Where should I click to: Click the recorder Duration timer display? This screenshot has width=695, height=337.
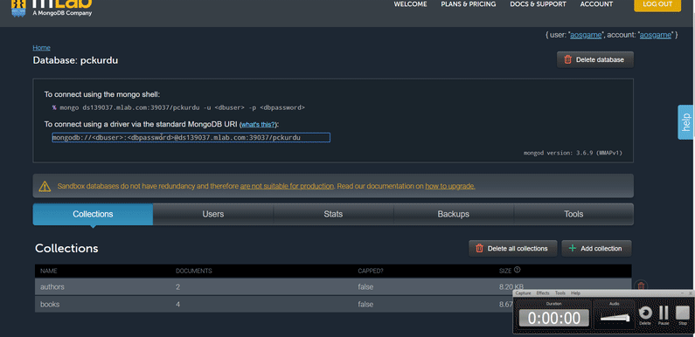pos(554,318)
